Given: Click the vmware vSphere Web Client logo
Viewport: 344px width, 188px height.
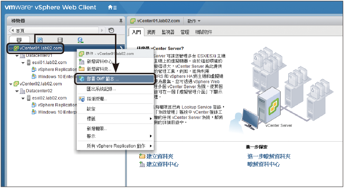Looking at the screenshot, I should click(50, 7).
